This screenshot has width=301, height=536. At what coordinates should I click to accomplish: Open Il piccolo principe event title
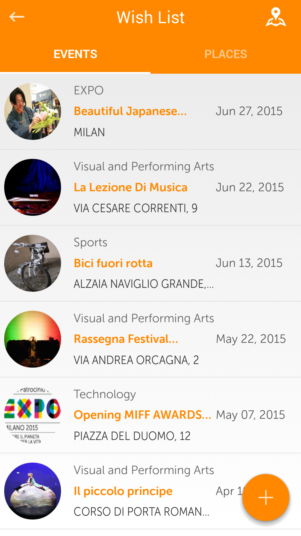tap(123, 491)
